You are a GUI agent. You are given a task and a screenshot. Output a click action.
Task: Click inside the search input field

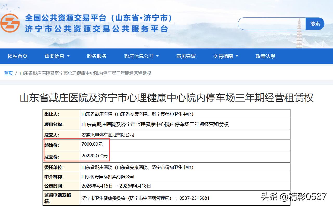271,23
